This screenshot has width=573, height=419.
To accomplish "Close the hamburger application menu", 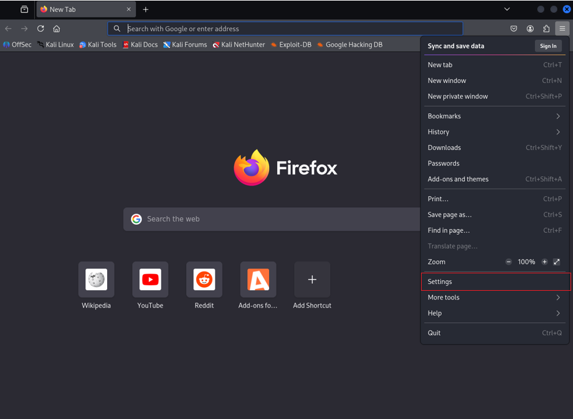I will (x=562, y=29).
